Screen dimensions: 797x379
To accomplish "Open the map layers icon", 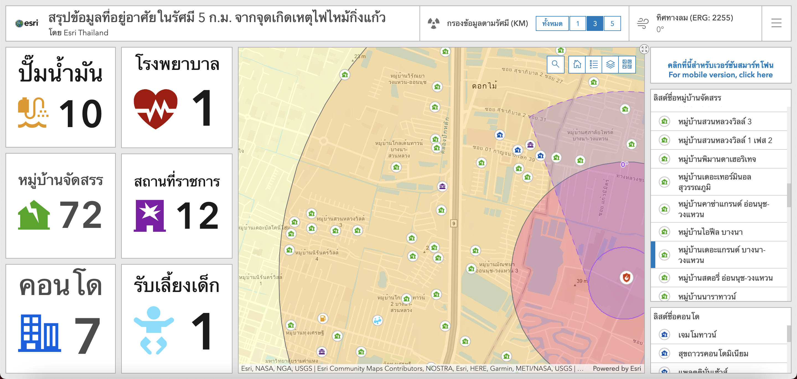I will pyautogui.click(x=610, y=64).
